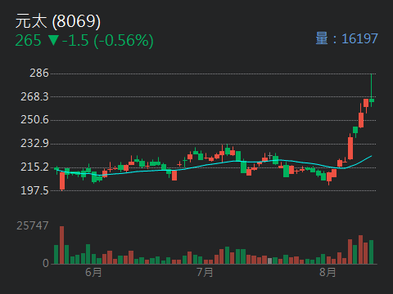
Task: Click the current price 265
Action: (x=28, y=41)
